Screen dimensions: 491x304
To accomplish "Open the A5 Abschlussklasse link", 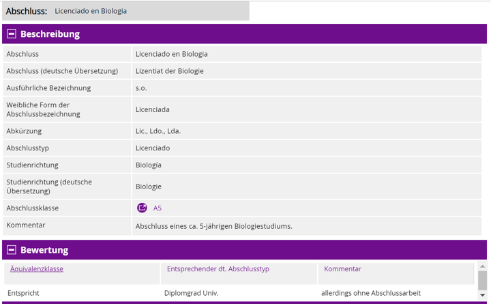I will [x=158, y=208].
